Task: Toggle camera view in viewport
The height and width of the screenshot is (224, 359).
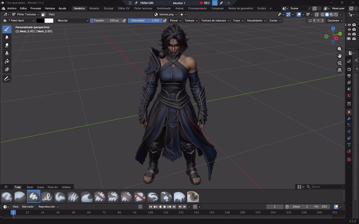Action: coord(339,63)
